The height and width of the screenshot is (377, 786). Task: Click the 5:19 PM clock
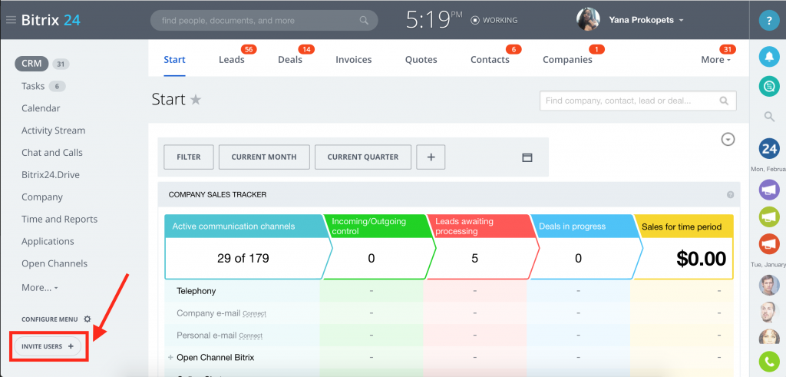click(x=434, y=20)
